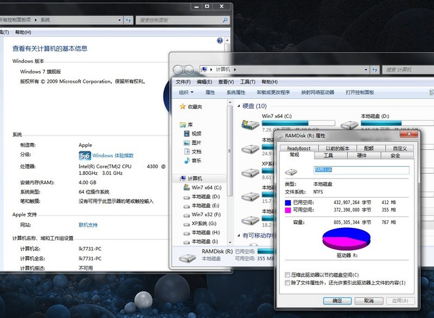Click RAMDisk volume label input field
This screenshot has width=434, height=318.
[x=361, y=170]
